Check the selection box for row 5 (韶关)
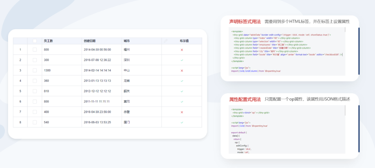The image size is (375, 168). (35, 91)
